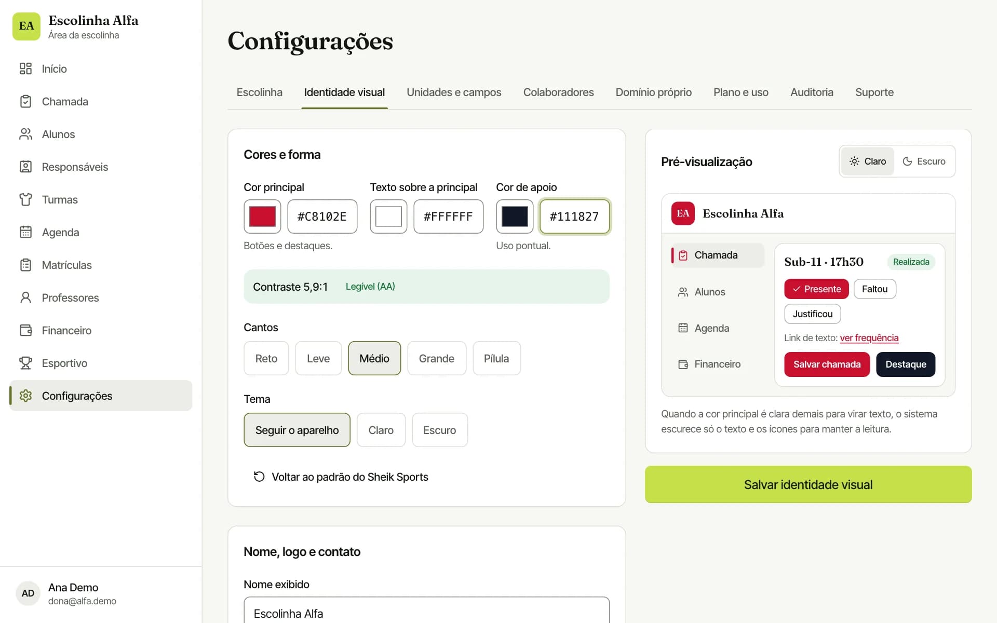Click the Professores person icon
The width and height of the screenshot is (997, 623).
[25, 297]
